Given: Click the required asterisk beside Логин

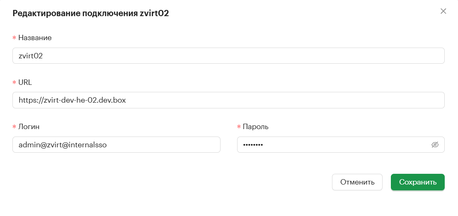Looking at the screenshot, I should pyautogui.click(x=14, y=127).
